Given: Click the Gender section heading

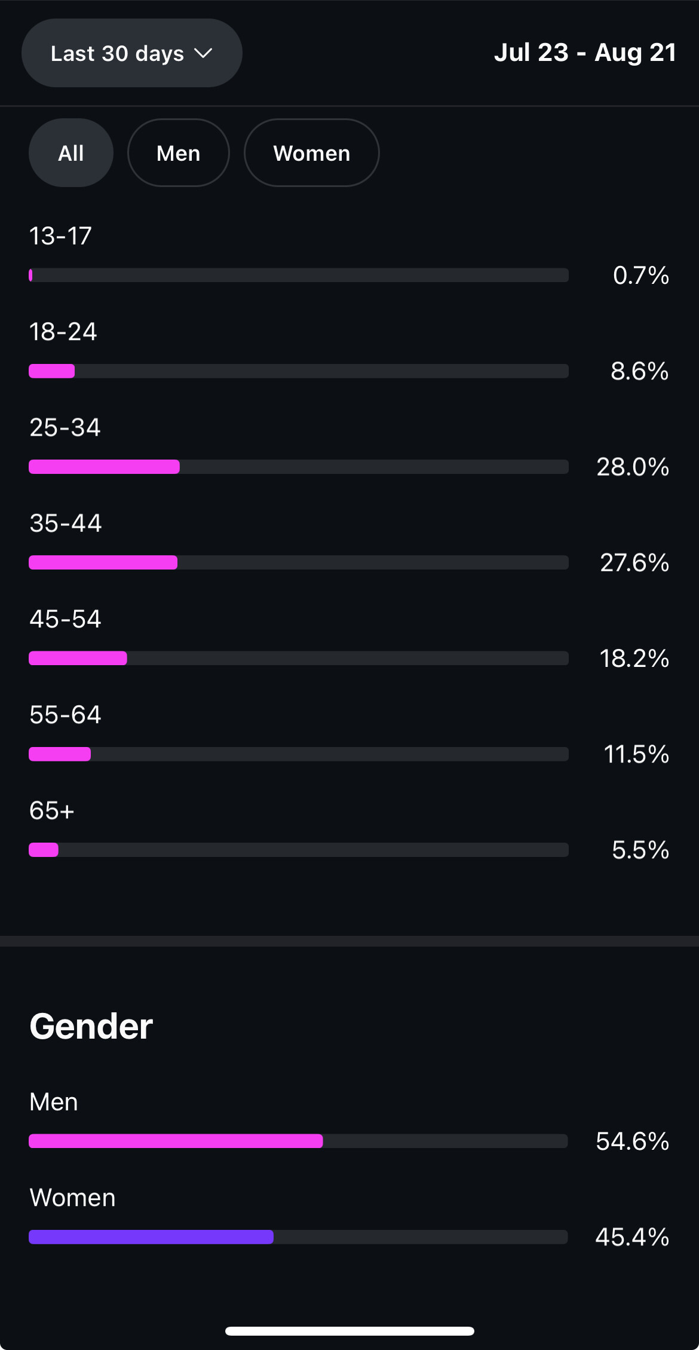Looking at the screenshot, I should coord(91,1026).
